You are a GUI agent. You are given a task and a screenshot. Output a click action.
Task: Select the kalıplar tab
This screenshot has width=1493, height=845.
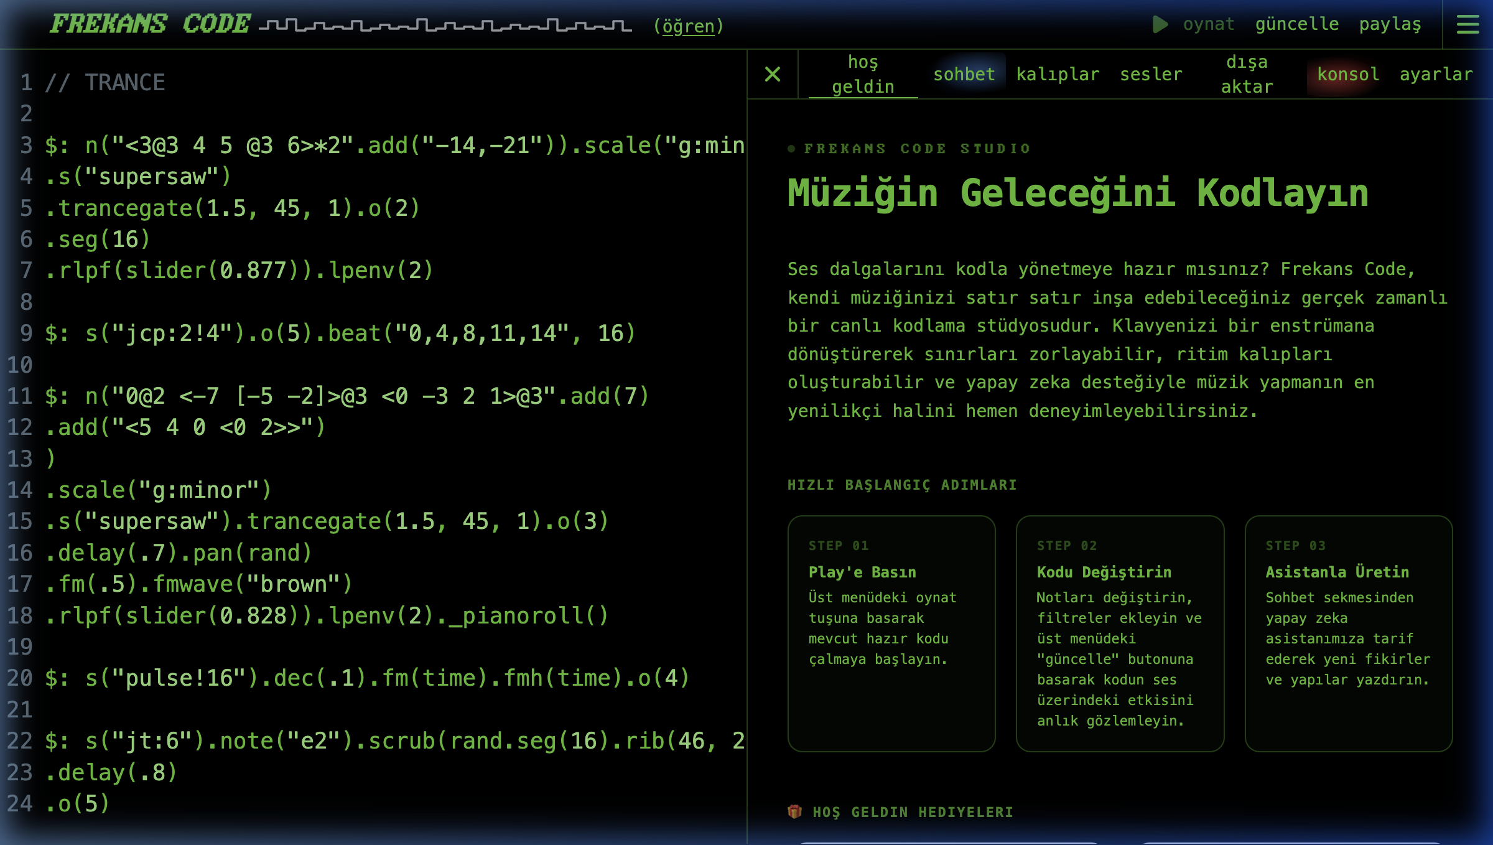(1058, 74)
